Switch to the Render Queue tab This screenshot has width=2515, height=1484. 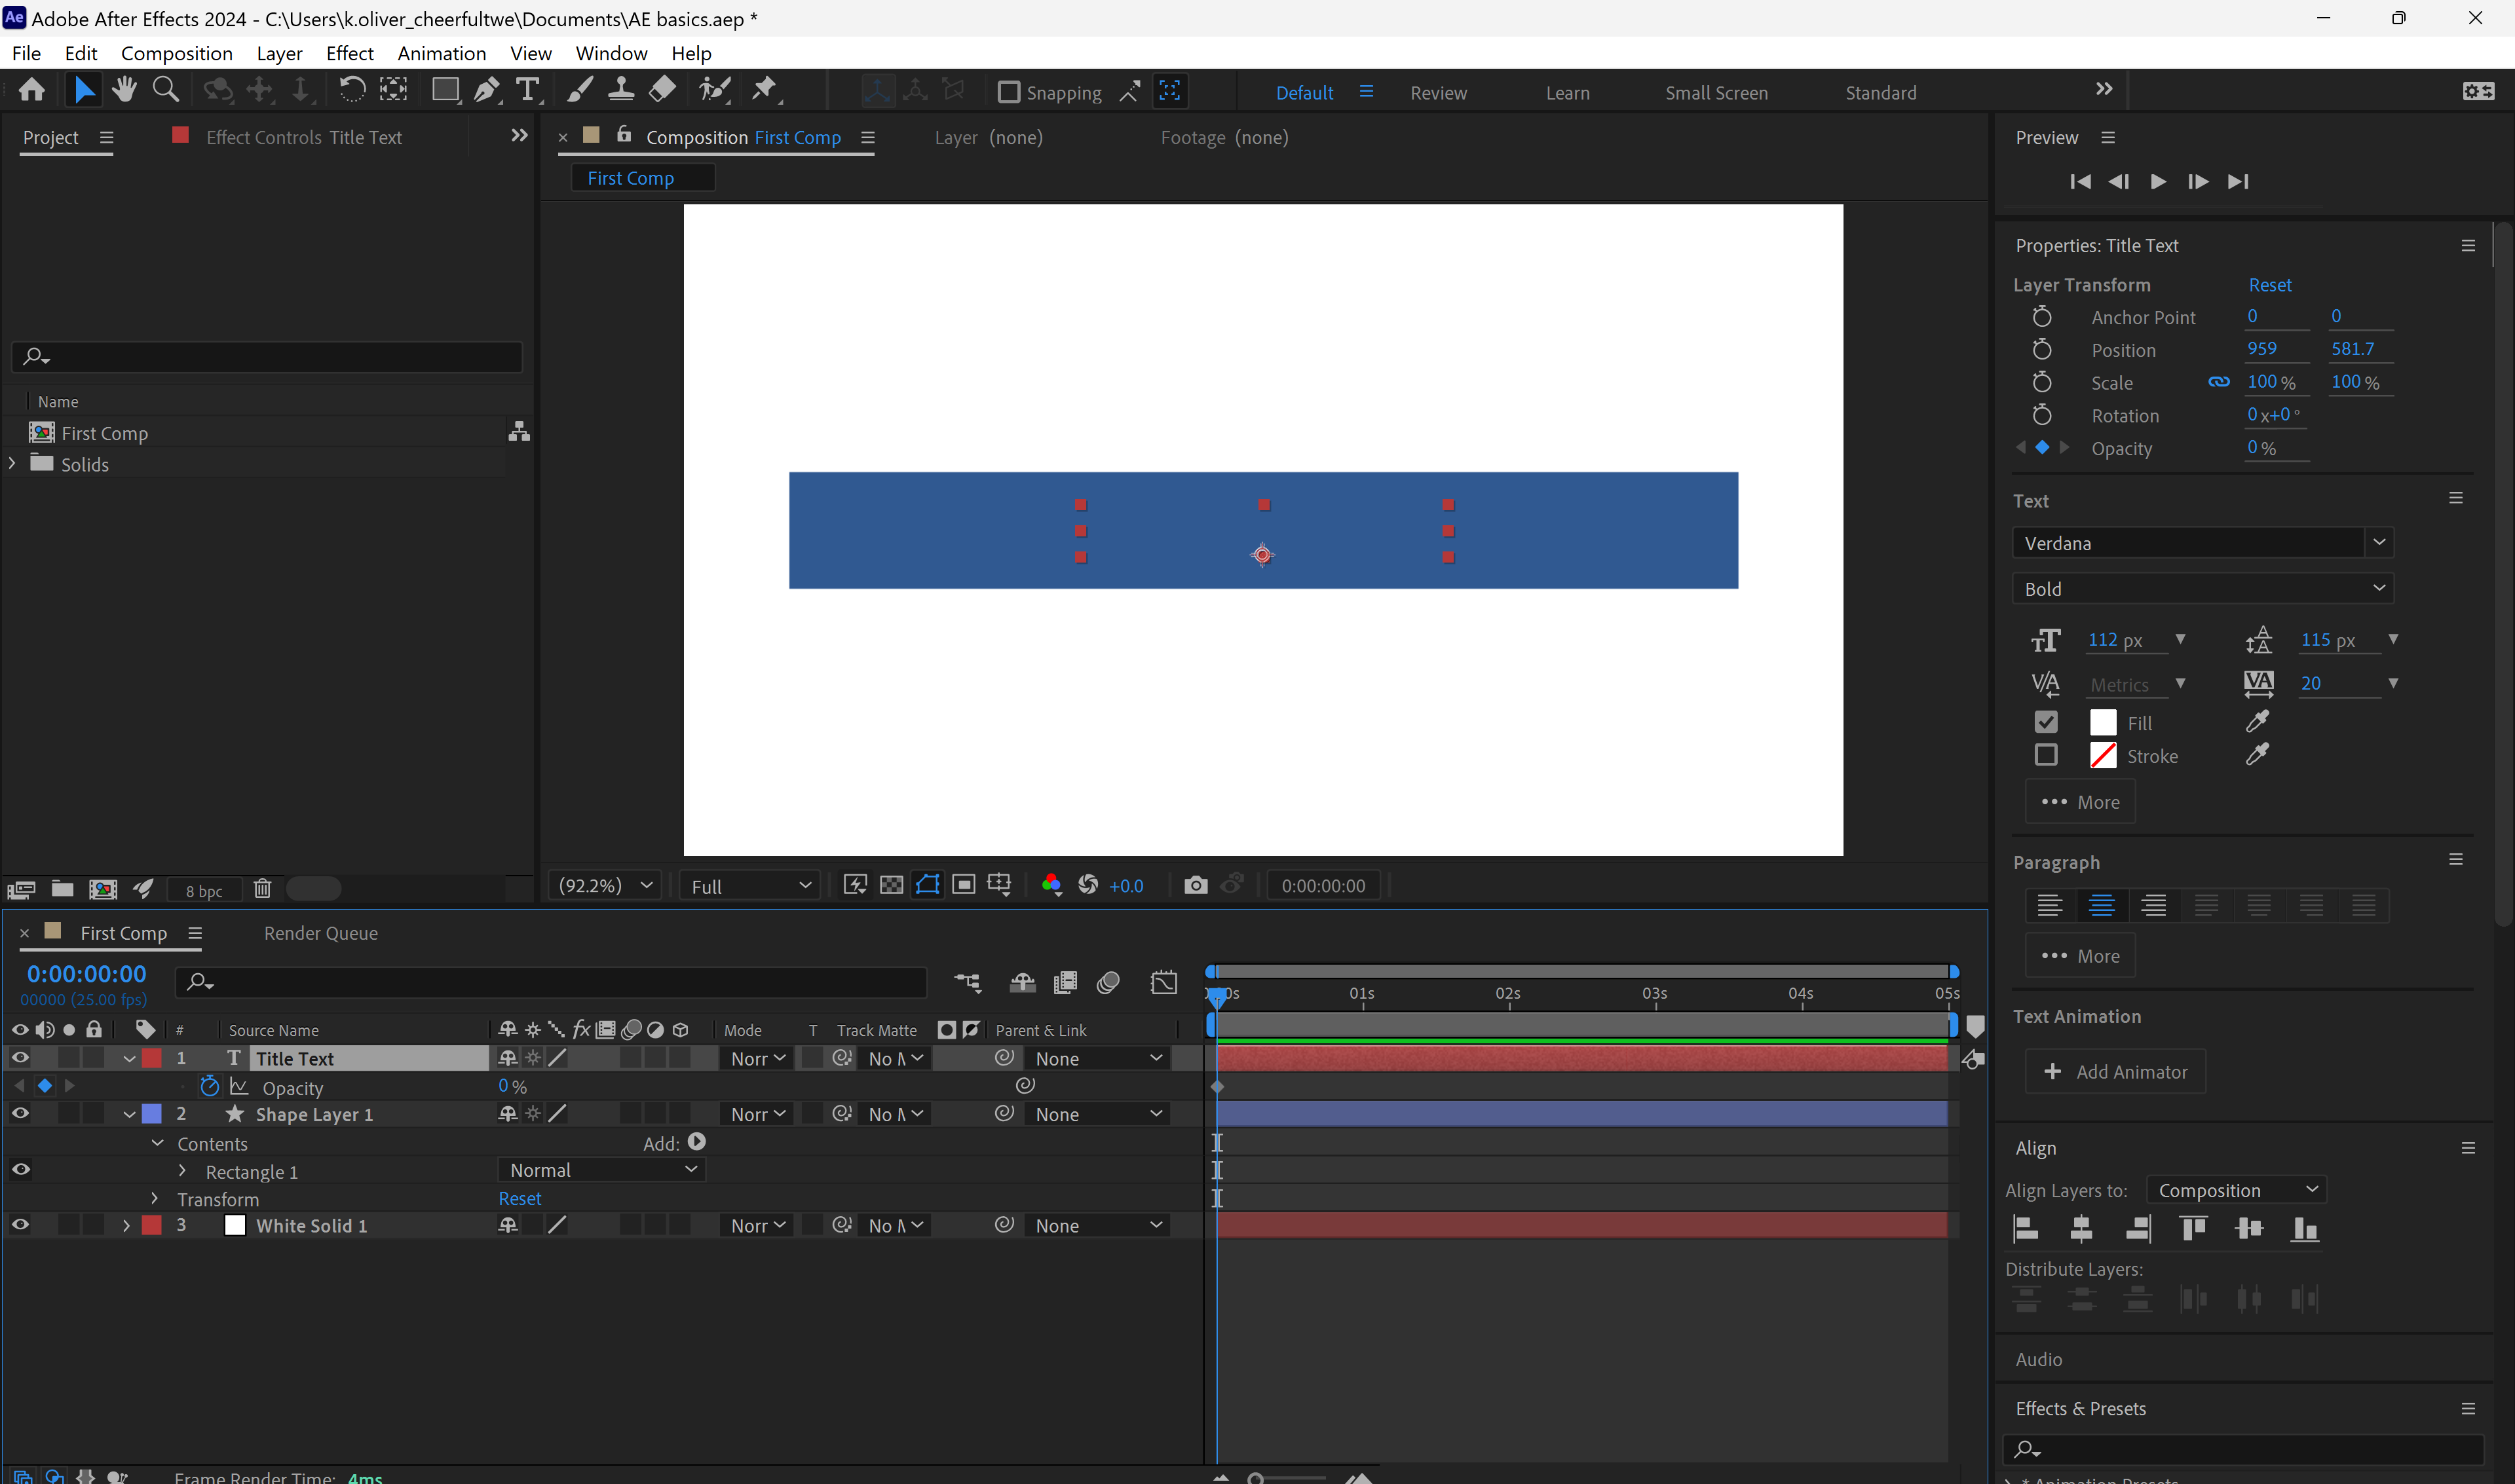(x=320, y=932)
